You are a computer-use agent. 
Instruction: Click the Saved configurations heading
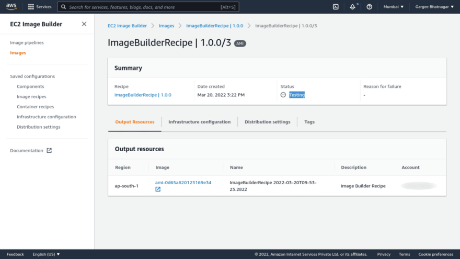click(x=32, y=76)
